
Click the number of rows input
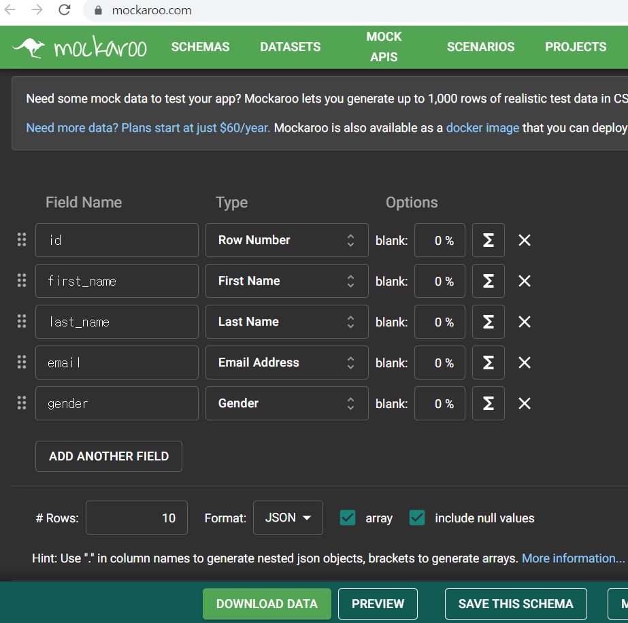[x=137, y=518]
